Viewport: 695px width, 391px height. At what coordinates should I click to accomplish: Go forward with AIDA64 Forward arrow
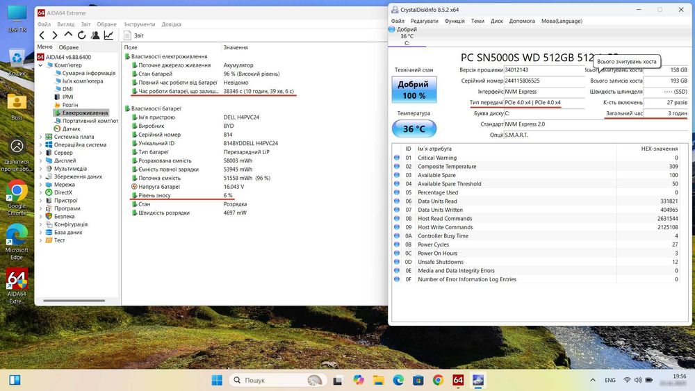(x=54, y=35)
